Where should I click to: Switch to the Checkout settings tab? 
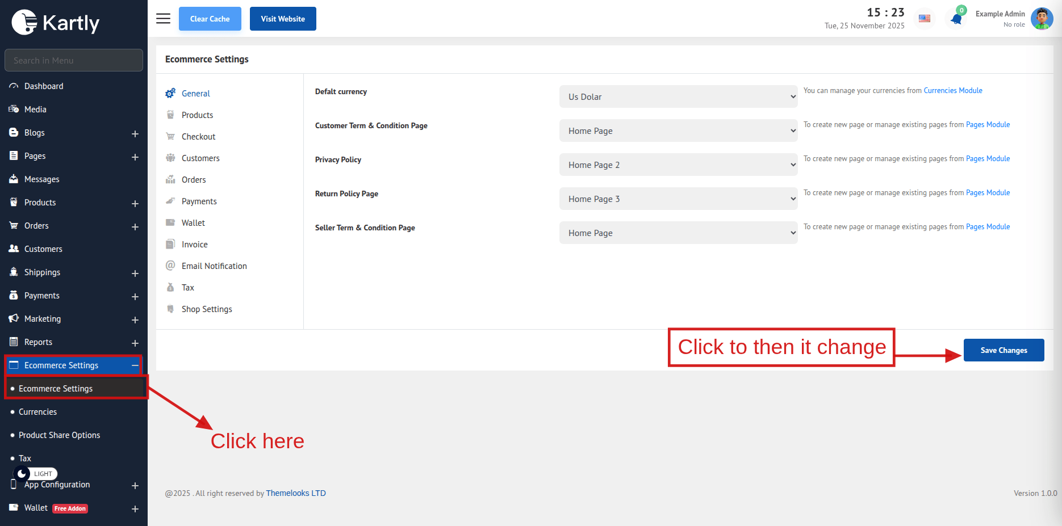[x=198, y=137]
